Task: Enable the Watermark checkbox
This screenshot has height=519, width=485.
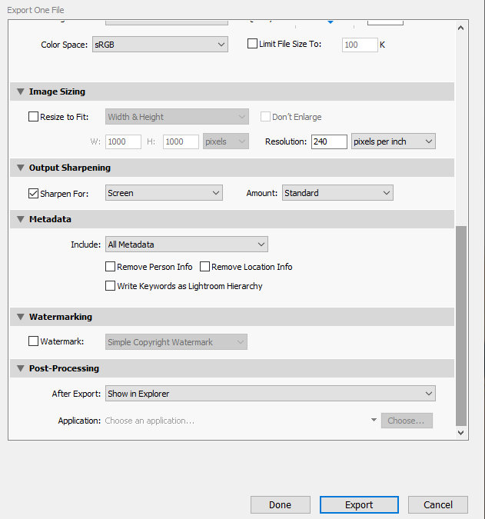Action: click(33, 341)
